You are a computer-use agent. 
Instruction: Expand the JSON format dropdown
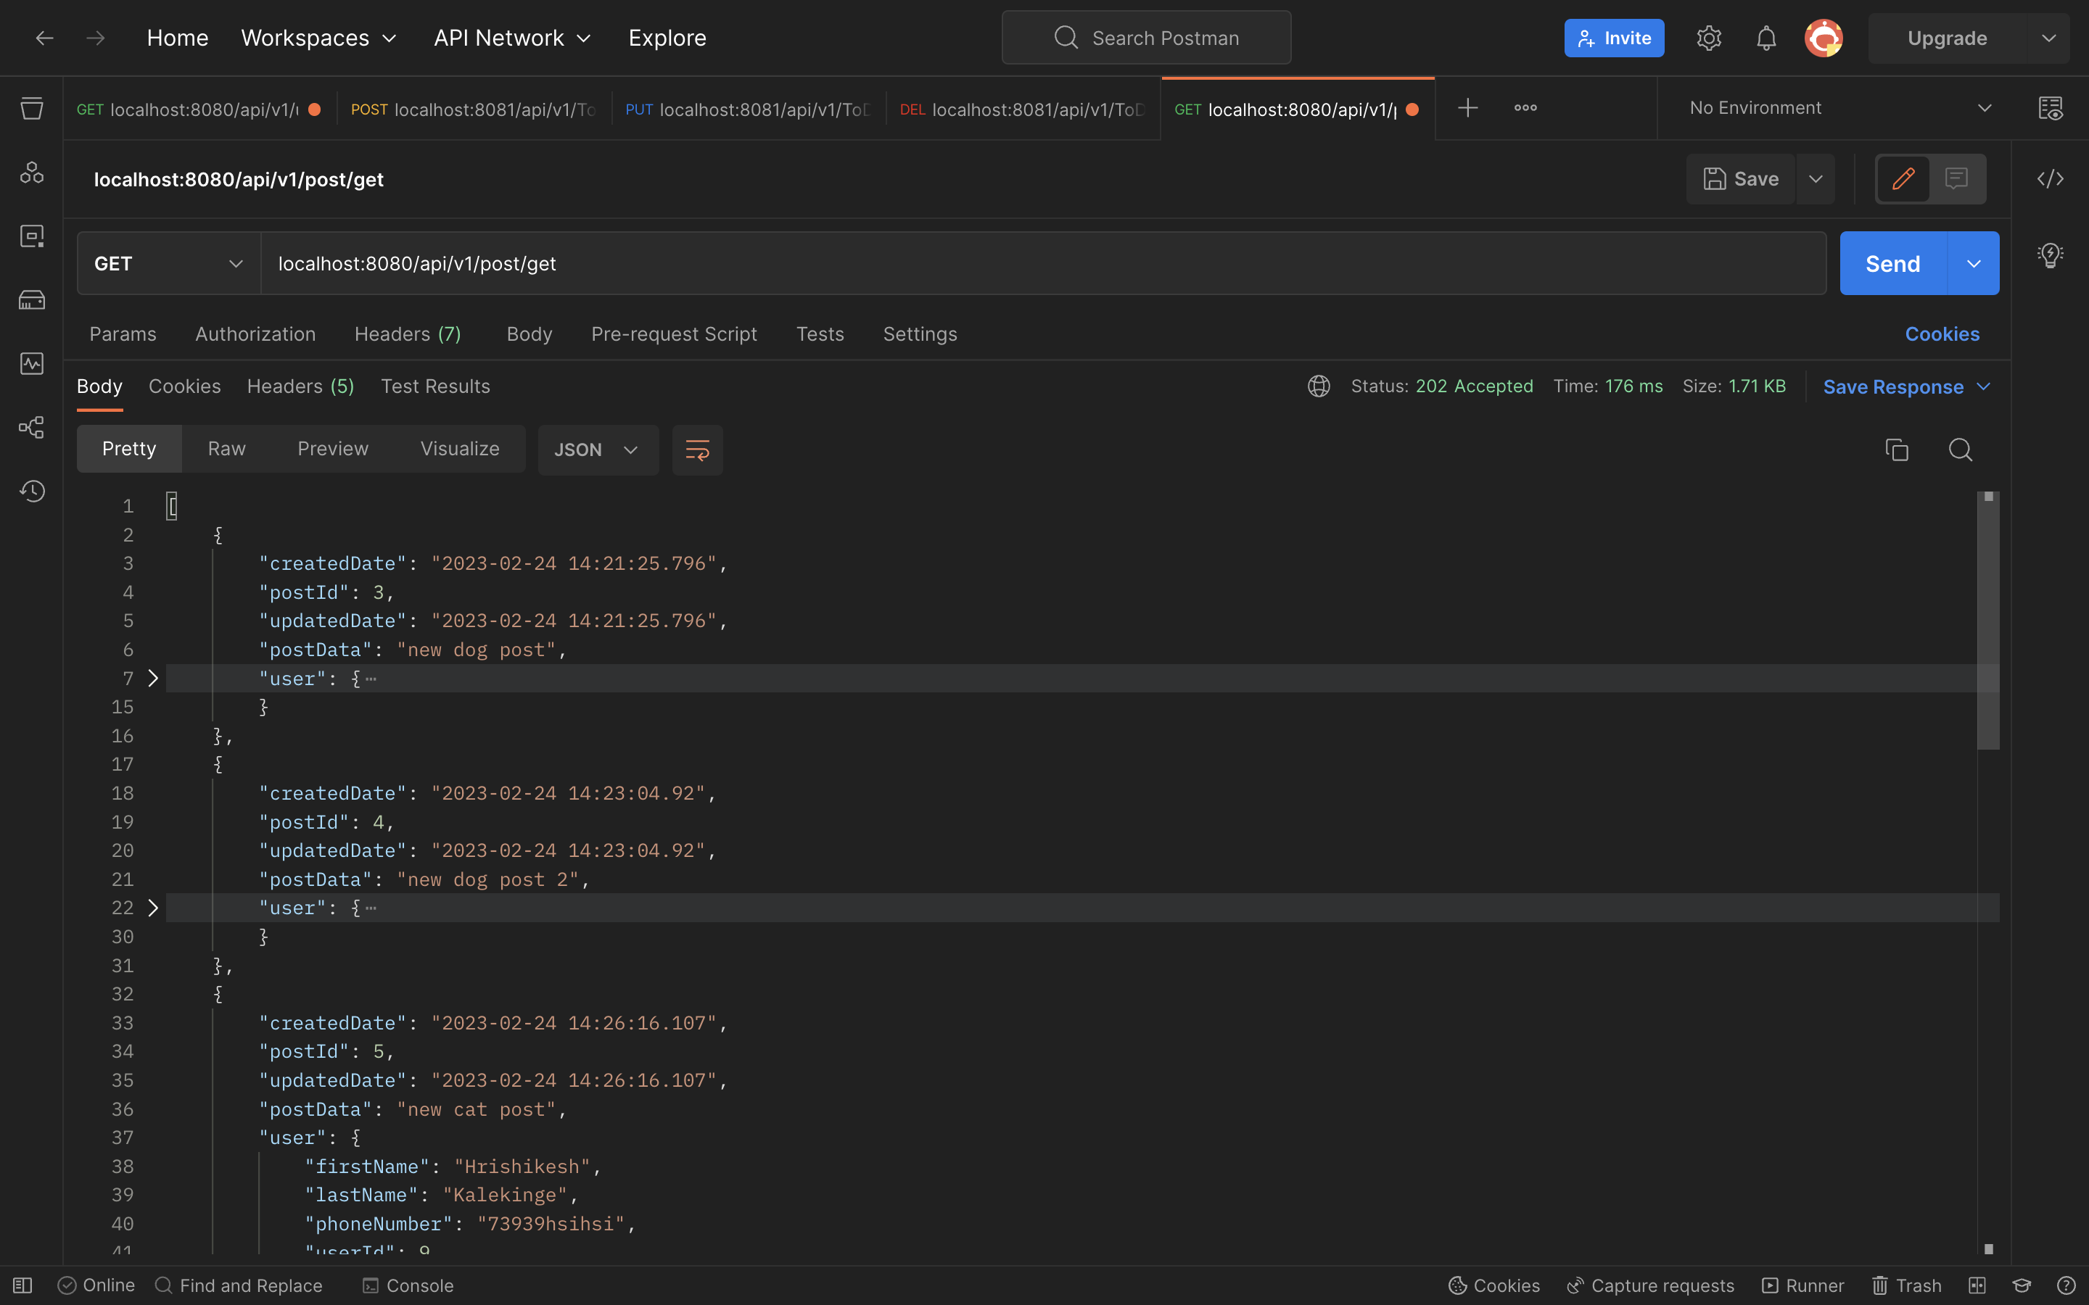tap(598, 449)
